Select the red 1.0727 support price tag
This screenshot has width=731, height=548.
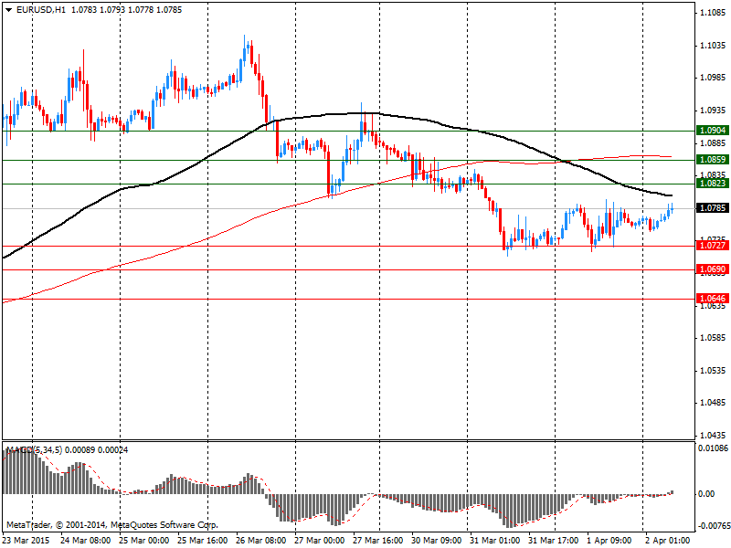click(713, 245)
